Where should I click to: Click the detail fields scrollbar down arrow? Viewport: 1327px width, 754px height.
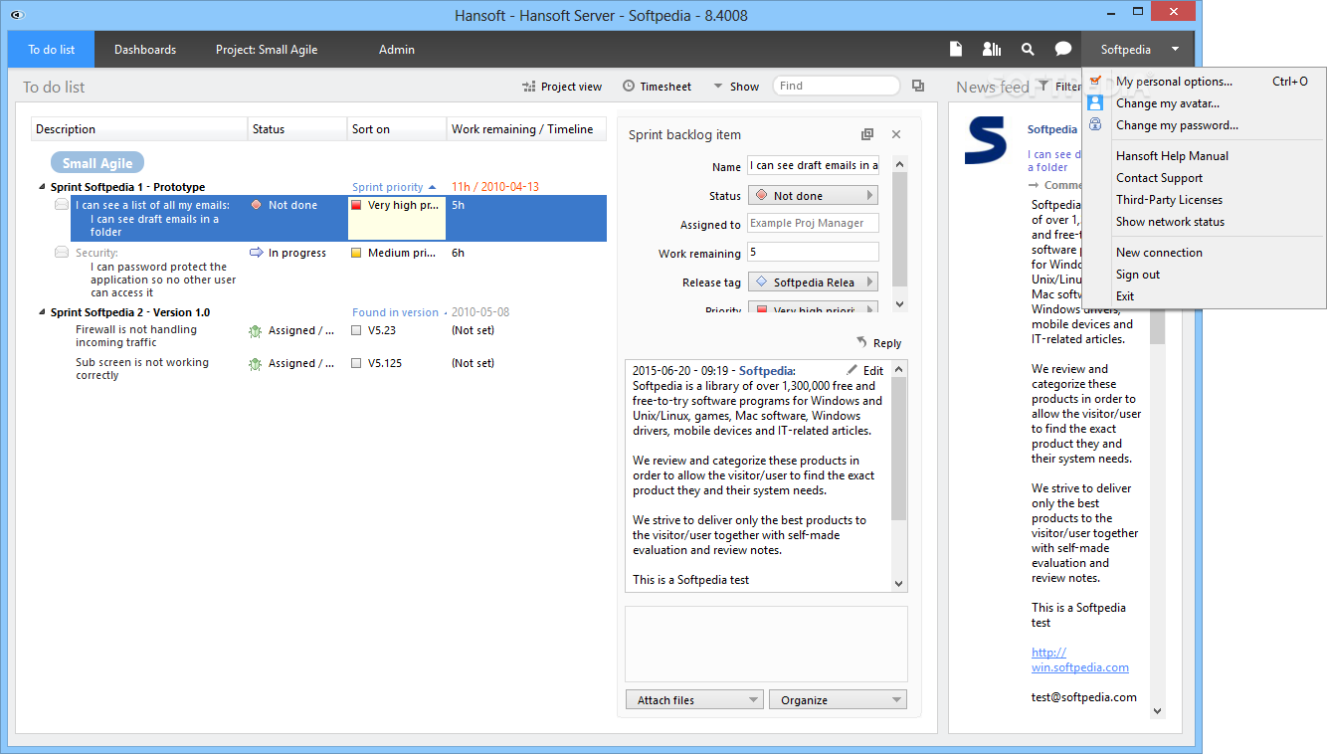pyautogui.click(x=899, y=304)
